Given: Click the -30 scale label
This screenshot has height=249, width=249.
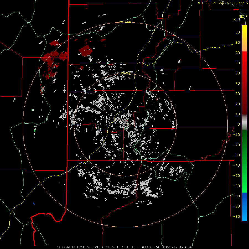Looking at the screenshot, I should coord(237,155).
